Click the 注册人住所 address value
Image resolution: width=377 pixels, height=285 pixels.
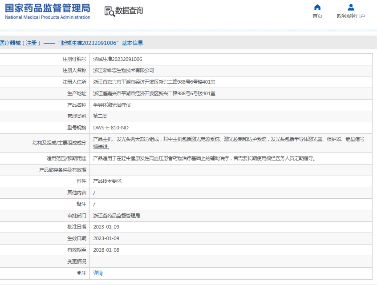154,82
